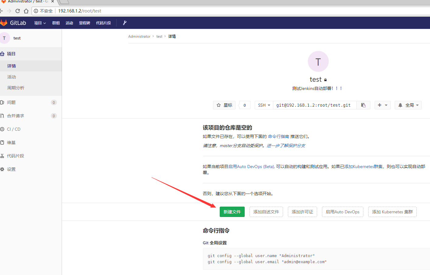Click Administrator in breadcrumb
This screenshot has height=275, width=430.
[x=139, y=36]
